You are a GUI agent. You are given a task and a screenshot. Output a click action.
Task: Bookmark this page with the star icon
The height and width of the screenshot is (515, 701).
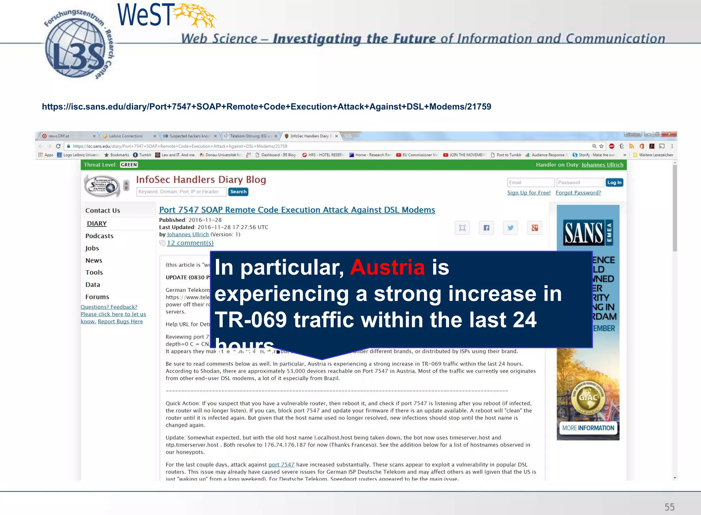[601, 146]
